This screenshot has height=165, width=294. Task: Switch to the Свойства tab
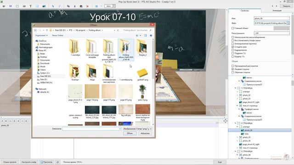244,11
